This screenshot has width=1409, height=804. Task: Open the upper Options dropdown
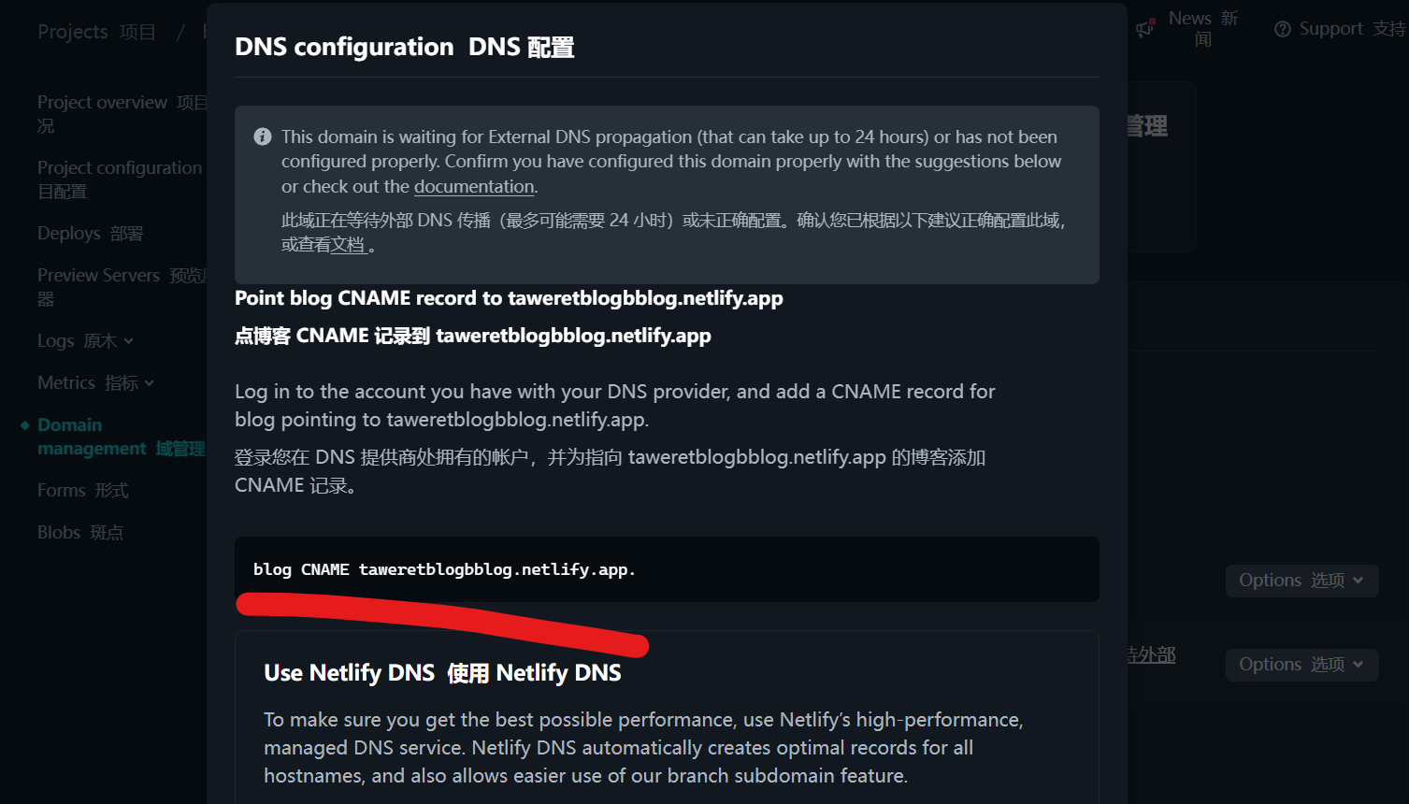pos(1301,581)
